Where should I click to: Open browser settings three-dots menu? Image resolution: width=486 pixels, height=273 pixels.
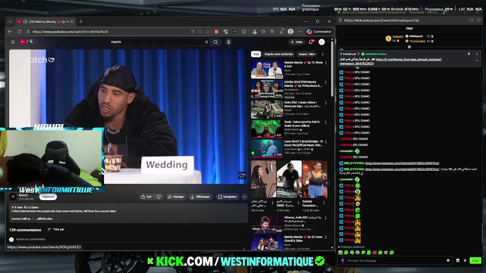point(300,31)
